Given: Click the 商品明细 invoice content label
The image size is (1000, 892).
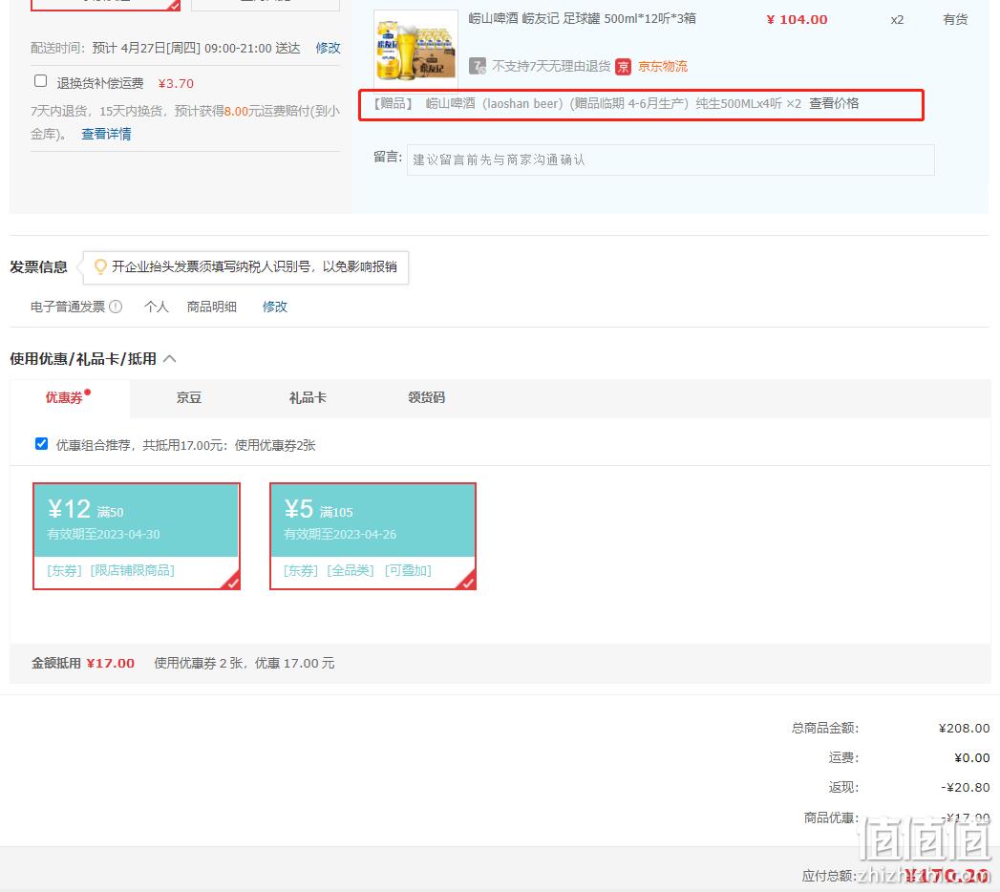Looking at the screenshot, I should point(212,307).
